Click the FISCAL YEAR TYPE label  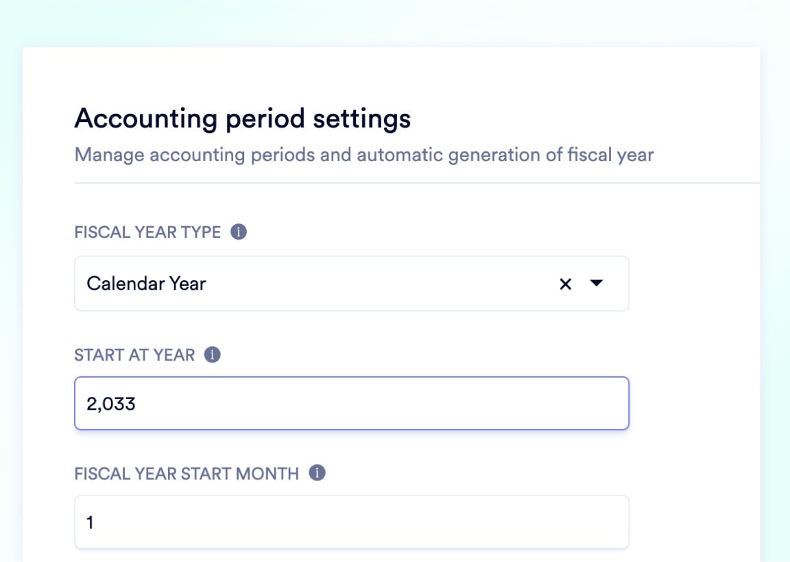pyautogui.click(x=147, y=232)
